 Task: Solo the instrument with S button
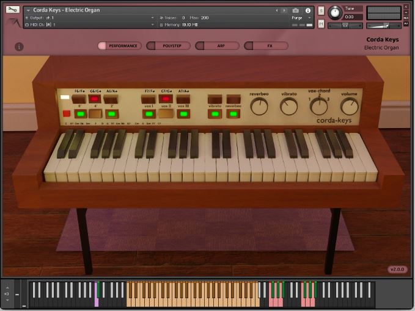click(x=321, y=11)
